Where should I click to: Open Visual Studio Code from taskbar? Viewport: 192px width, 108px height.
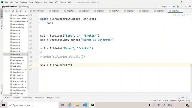click(x=85, y=105)
